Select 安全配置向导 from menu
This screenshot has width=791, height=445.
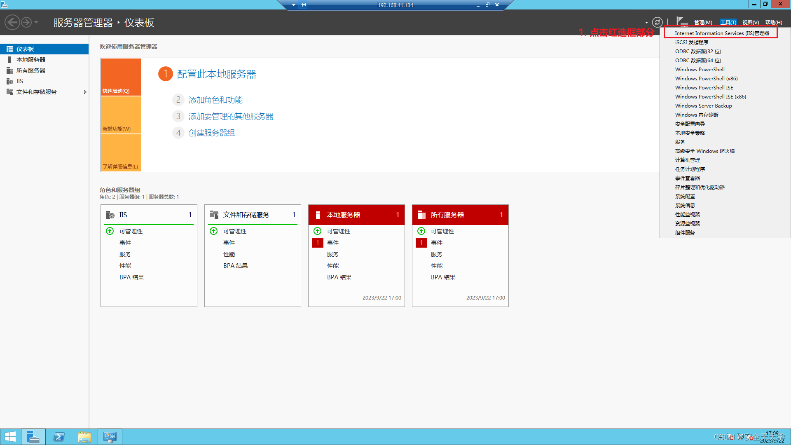690,124
